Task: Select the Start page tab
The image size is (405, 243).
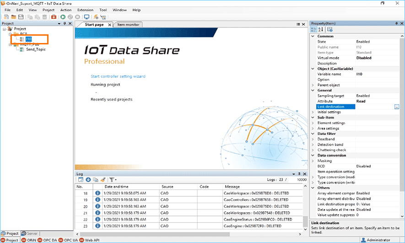Action: point(94,25)
